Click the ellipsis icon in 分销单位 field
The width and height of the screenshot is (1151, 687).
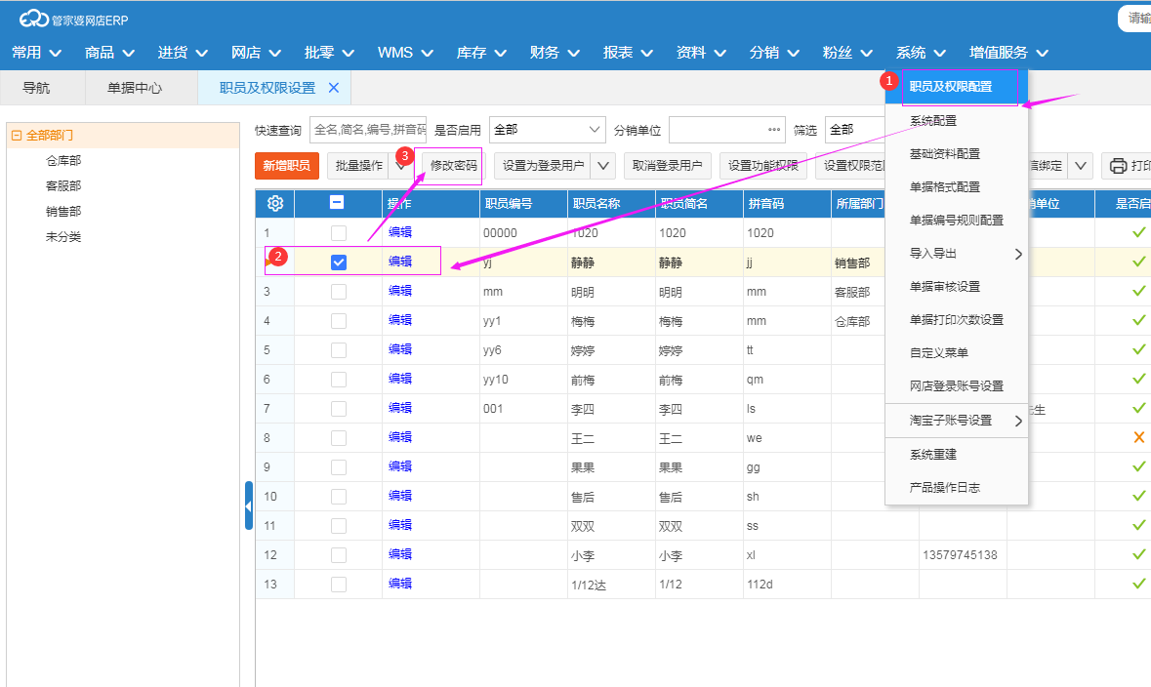(774, 130)
